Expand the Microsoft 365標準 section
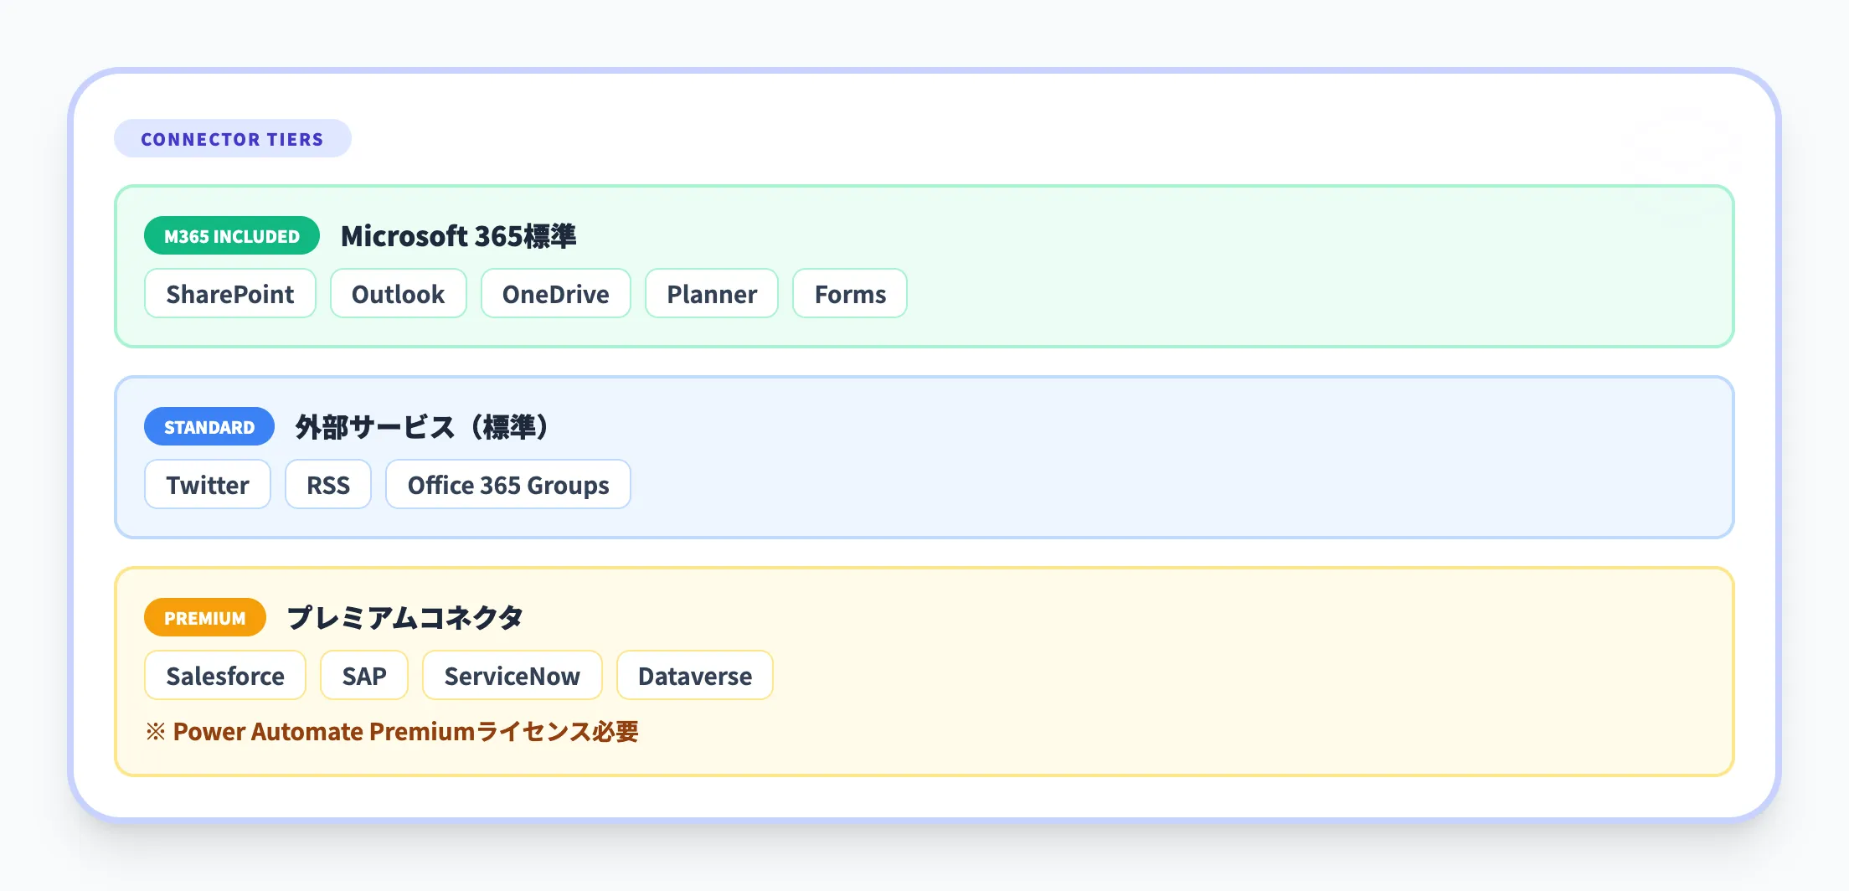Image resolution: width=1849 pixels, height=891 pixels. click(x=460, y=236)
